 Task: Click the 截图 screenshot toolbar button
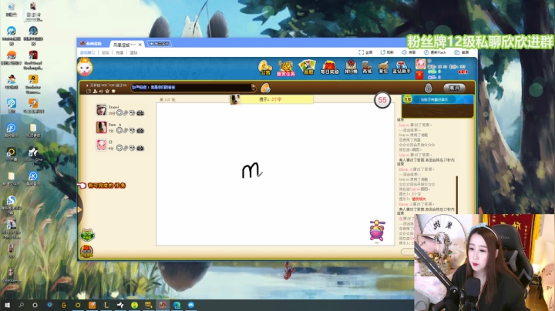click(x=462, y=52)
